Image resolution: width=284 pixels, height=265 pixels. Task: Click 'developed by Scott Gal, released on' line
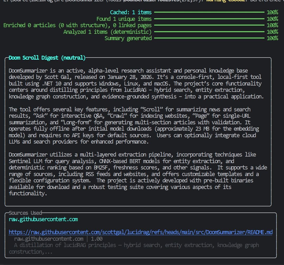coord(135,77)
